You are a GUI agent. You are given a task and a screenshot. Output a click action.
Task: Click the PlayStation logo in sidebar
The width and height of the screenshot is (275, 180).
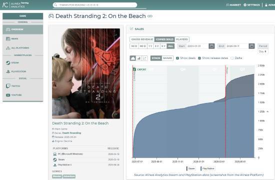(8, 71)
